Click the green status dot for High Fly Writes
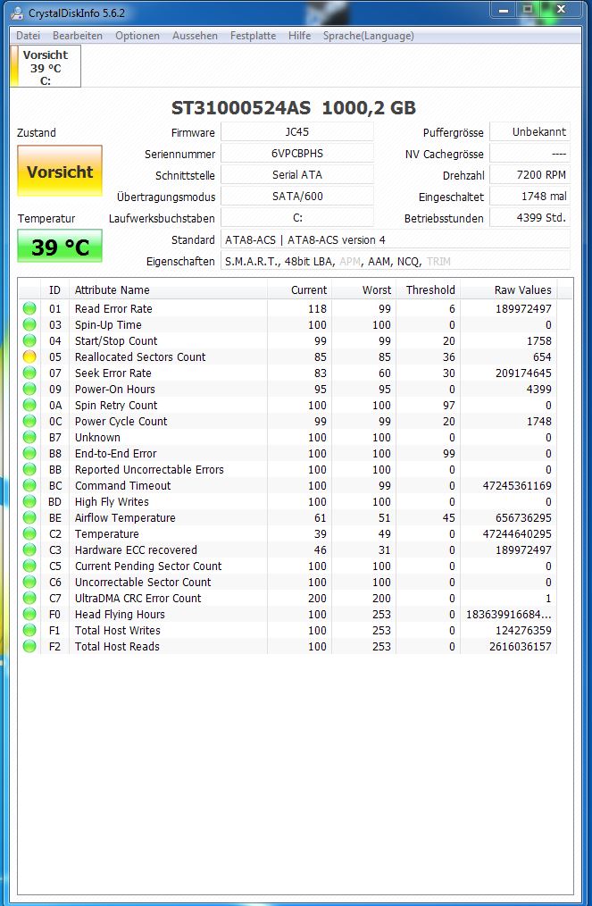 (x=29, y=502)
